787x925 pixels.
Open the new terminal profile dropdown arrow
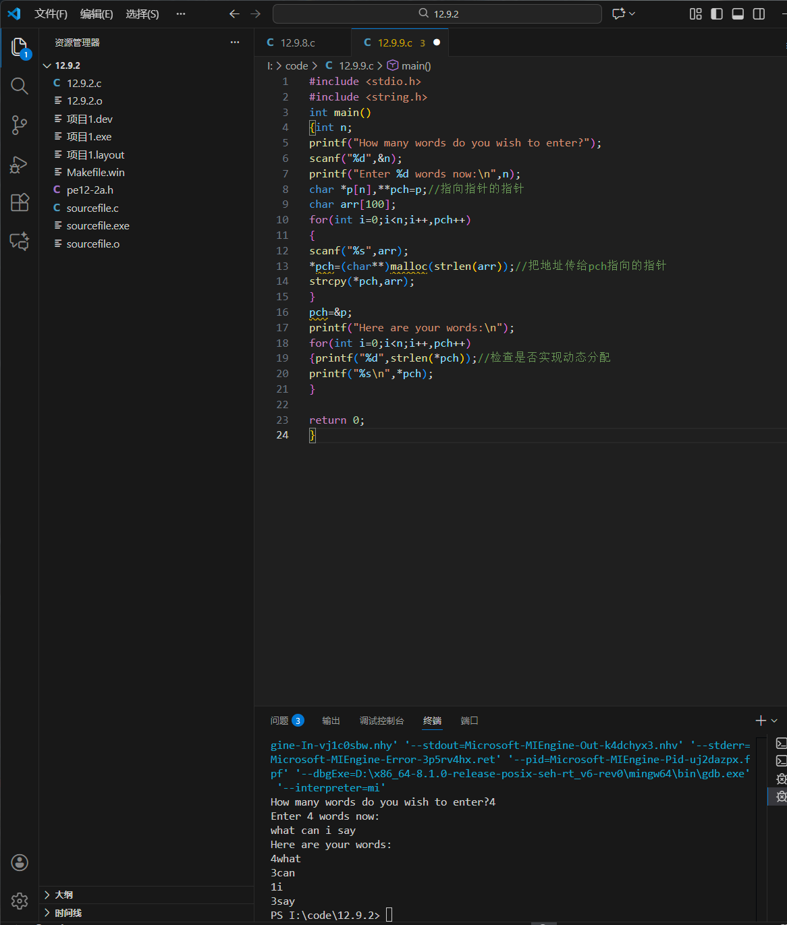pos(774,721)
